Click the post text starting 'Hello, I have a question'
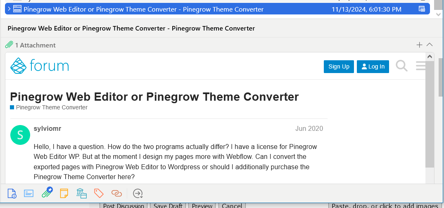This screenshot has height=208, width=444. (x=175, y=162)
